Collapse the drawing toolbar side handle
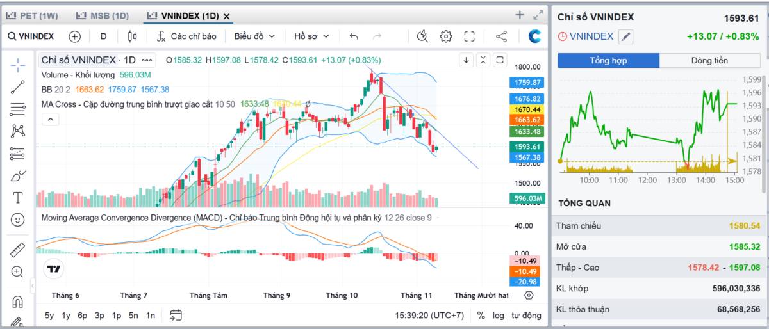 (33, 285)
